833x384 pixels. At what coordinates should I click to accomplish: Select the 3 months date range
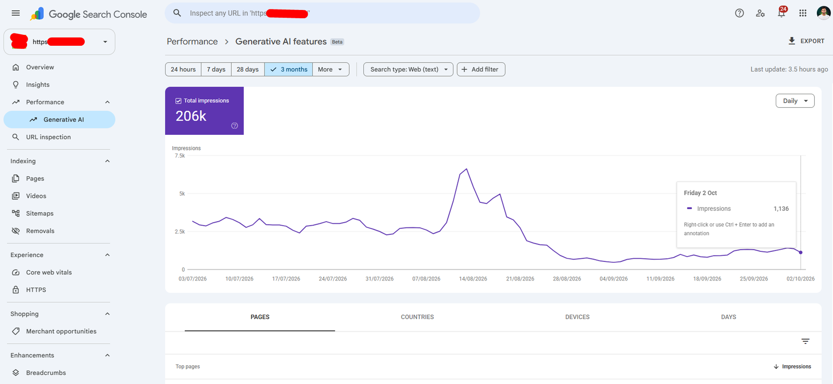[288, 69]
